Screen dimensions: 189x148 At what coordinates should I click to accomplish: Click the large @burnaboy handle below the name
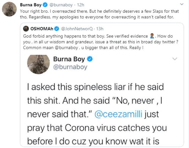[x=70, y=67]
